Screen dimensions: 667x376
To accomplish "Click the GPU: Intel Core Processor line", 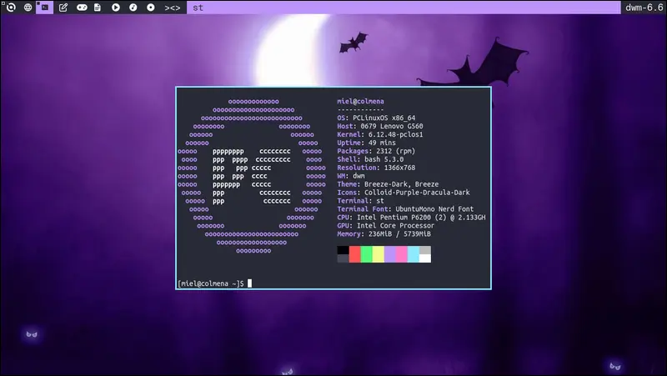I will pyautogui.click(x=385, y=225).
